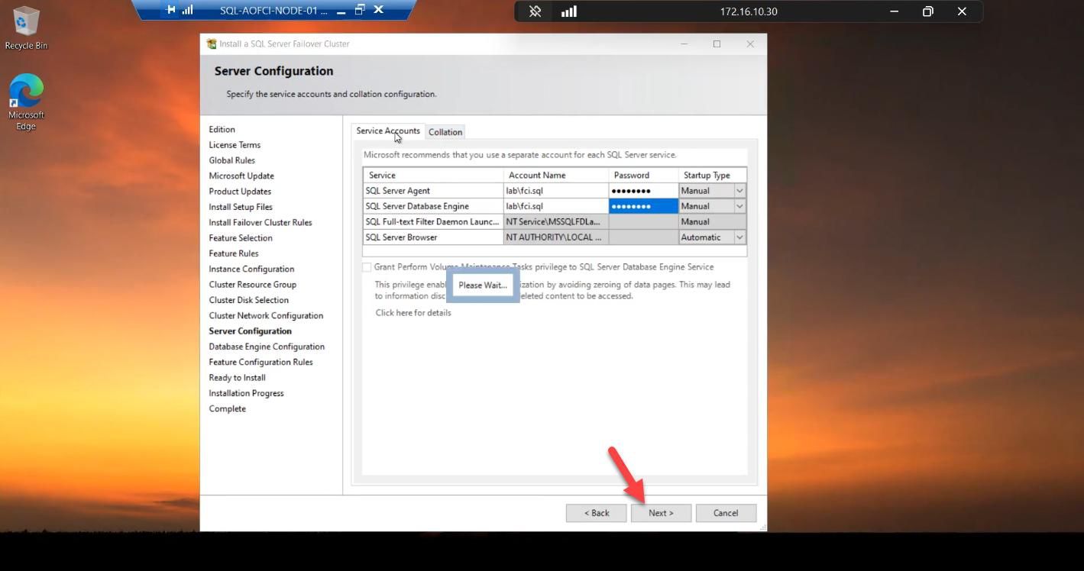This screenshot has width=1084, height=571.
Task: Click Manual startup cell for Full-text Filter Daemon
Action: coord(712,221)
